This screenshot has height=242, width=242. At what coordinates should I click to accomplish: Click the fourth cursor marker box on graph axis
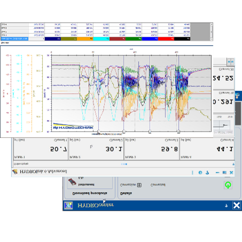(x=178, y=132)
